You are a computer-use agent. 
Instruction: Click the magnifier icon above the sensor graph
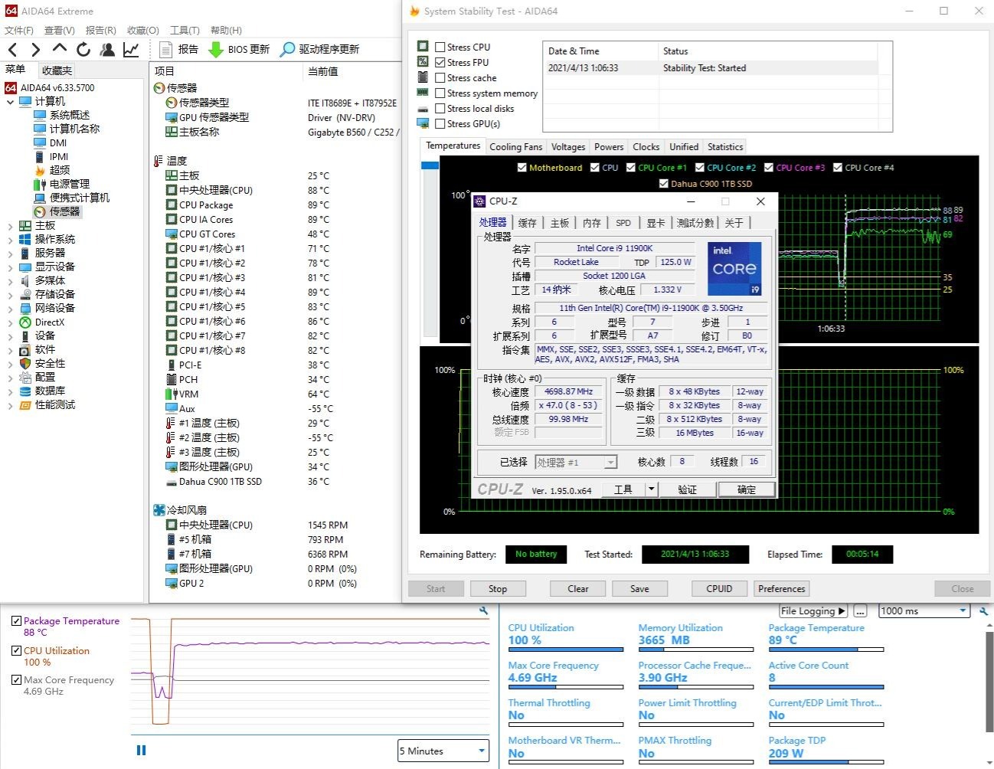pos(483,610)
